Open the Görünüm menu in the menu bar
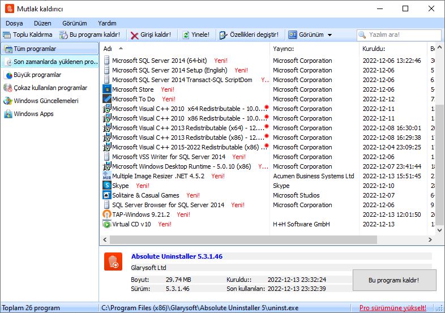 (x=75, y=23)
